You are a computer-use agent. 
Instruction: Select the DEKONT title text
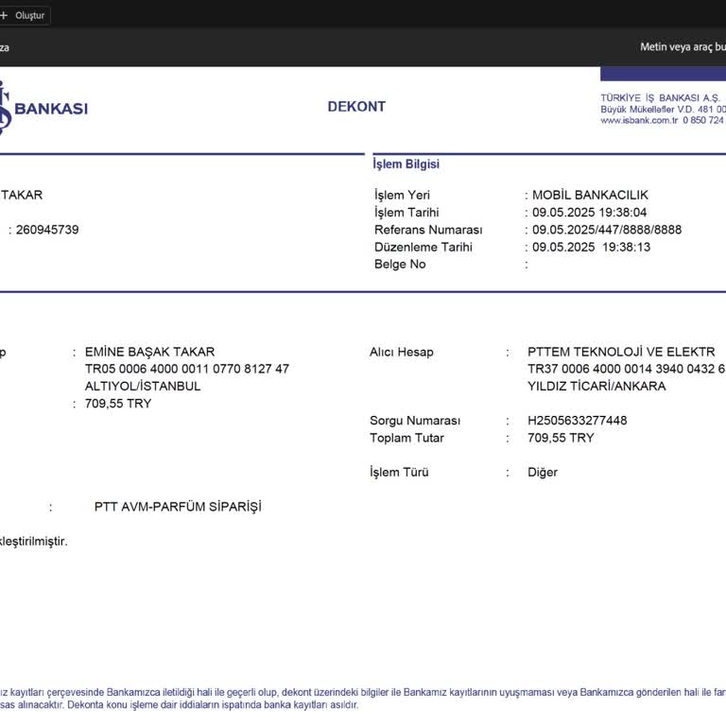click(356, 107)
